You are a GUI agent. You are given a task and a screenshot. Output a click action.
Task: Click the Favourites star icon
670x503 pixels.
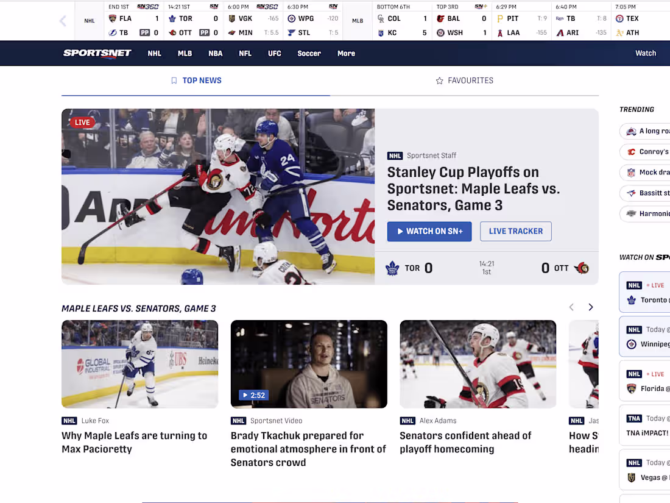click(439, 80)
